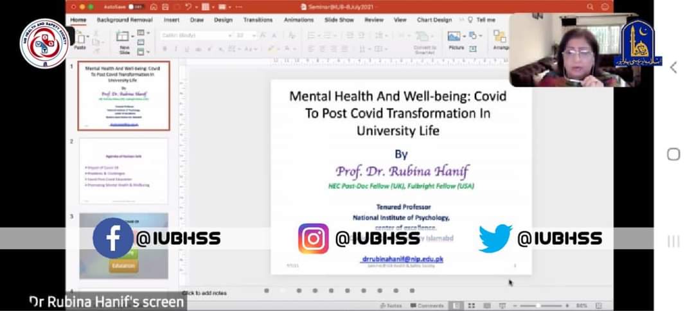Switch to Normal view in status bar
694x311 pixels.
tap(456, 306)
